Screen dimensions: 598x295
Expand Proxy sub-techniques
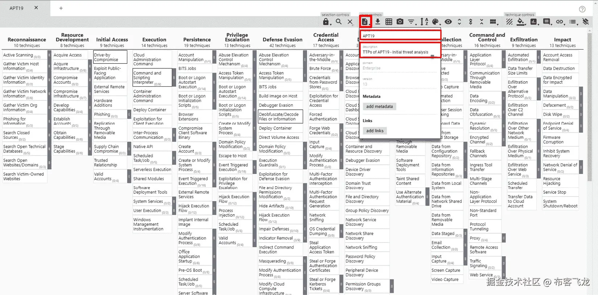click(503, 238)
